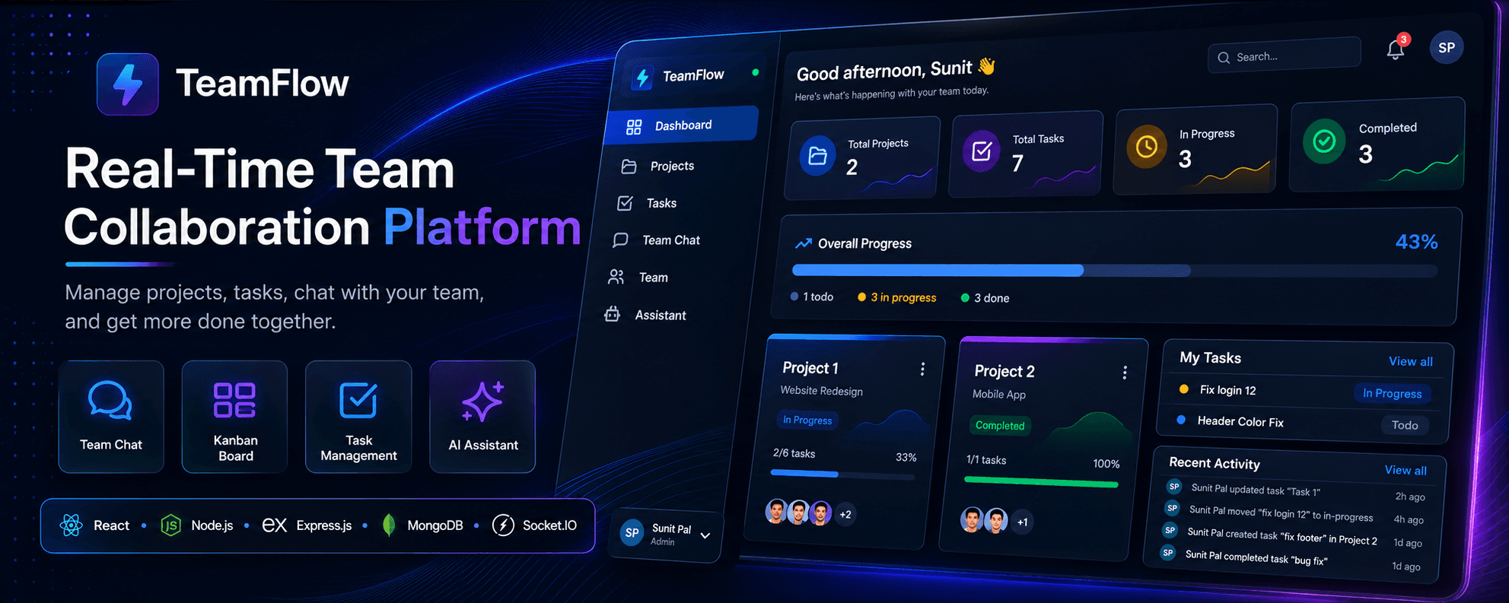
Task: Click the Project 2 green progress bar
Action: 1041,482
